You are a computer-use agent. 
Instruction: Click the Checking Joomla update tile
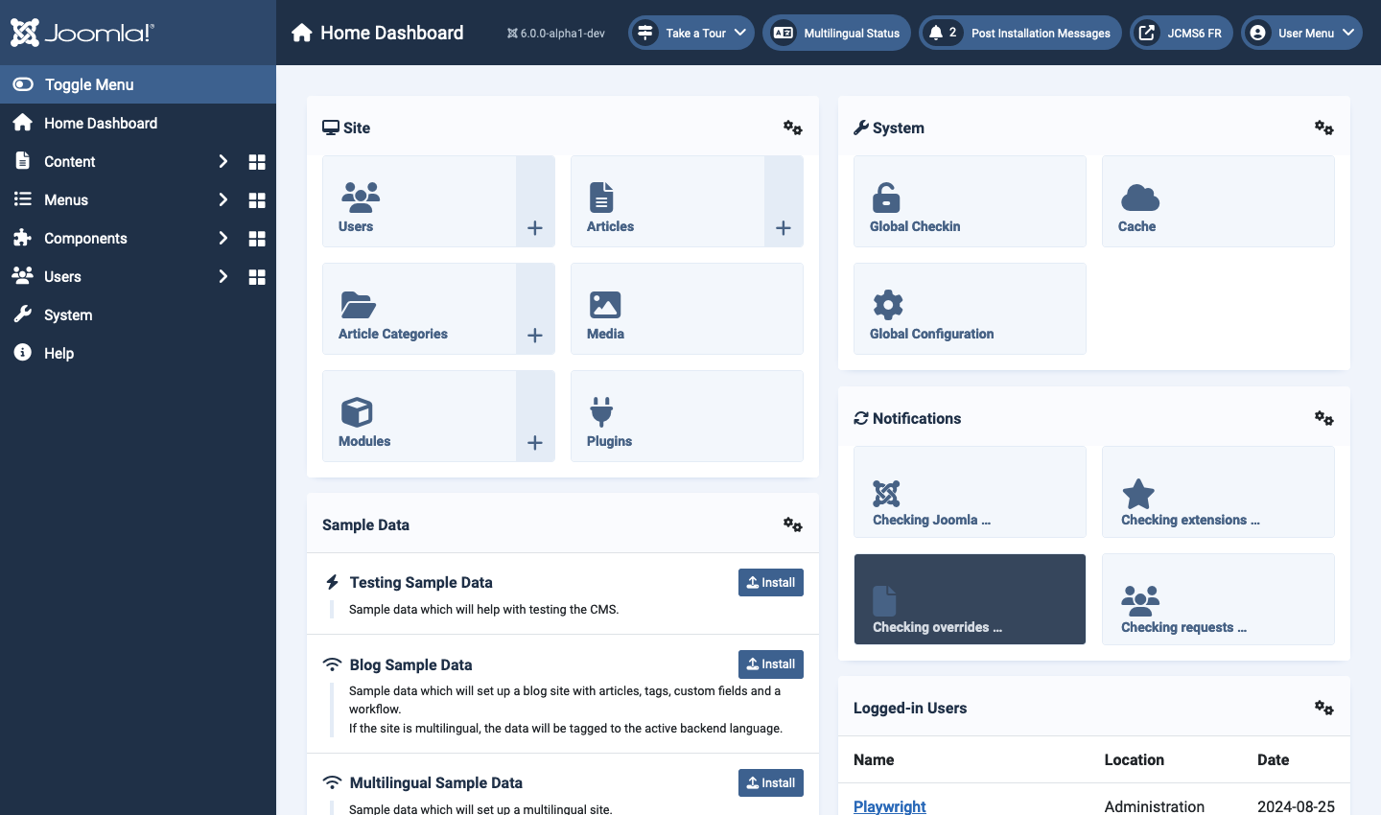[970, 492]
